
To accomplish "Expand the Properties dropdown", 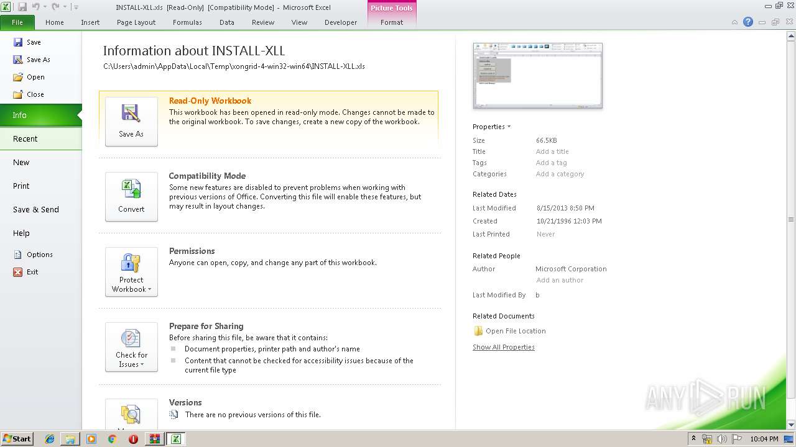I will pyautogui.click(x=491, y=127).
